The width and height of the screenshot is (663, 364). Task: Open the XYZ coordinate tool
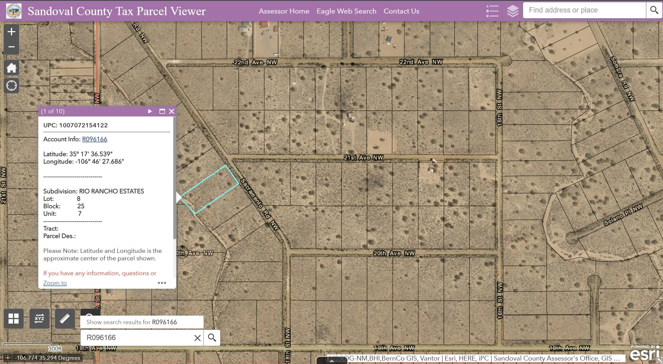click(x=39, y=319)
